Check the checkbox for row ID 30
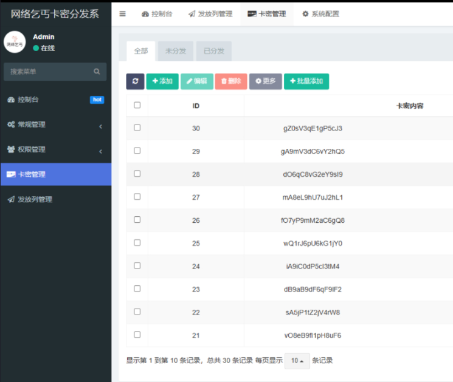Image resolution: width=453 pixels, height=382 pixels. (137, 128)
